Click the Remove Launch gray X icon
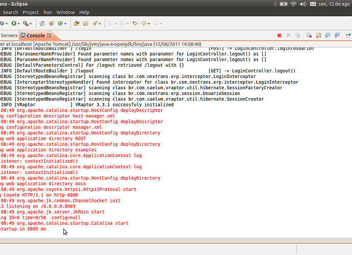 pyautogui.click(x=288, y=36)
